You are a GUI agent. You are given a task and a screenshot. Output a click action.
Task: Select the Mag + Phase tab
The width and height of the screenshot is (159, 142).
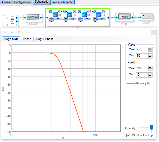point(44,39)
